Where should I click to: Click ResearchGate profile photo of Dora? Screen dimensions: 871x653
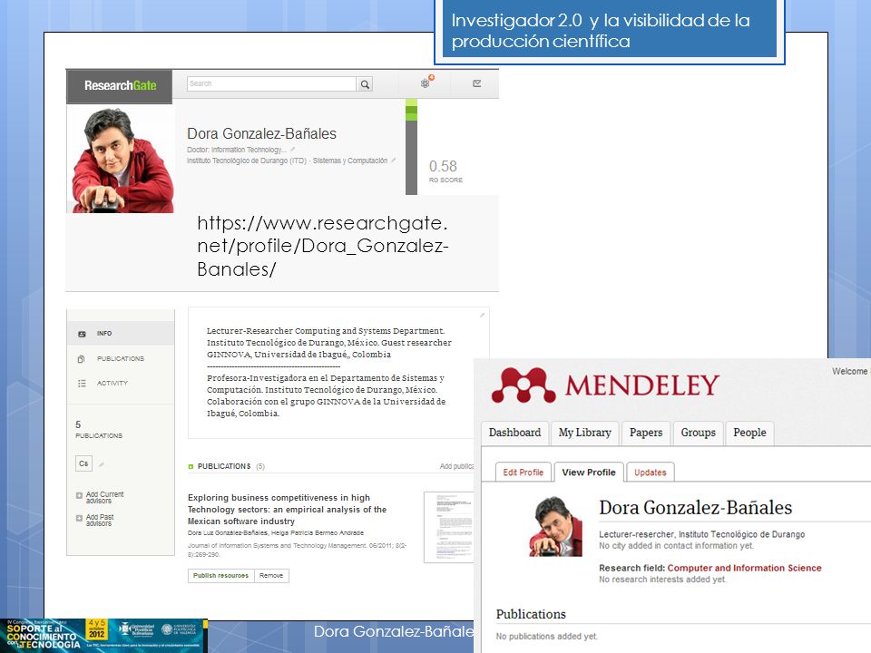[121, 160]
